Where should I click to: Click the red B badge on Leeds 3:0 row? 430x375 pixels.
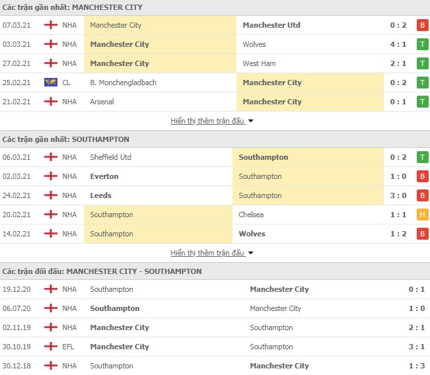[x=423, y=195]
